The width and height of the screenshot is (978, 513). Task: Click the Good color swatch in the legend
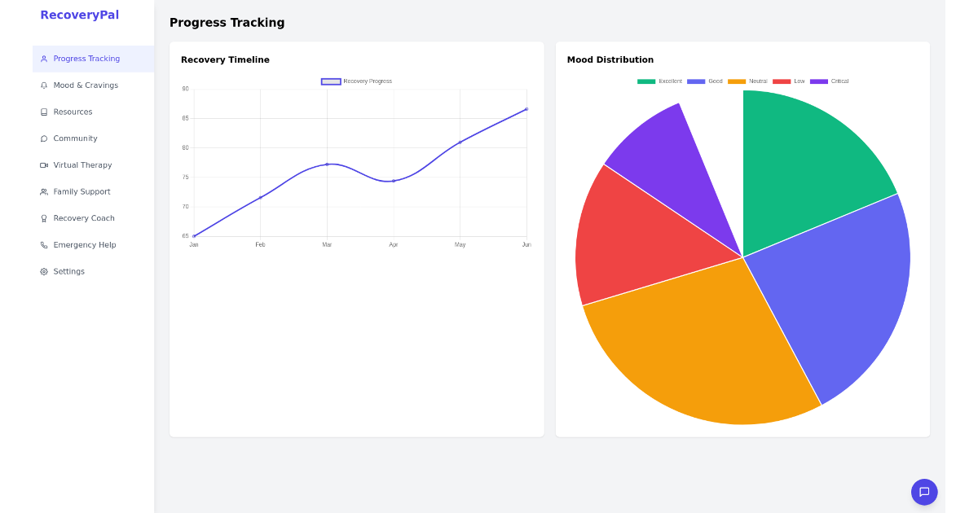click(x=696, y=81)
